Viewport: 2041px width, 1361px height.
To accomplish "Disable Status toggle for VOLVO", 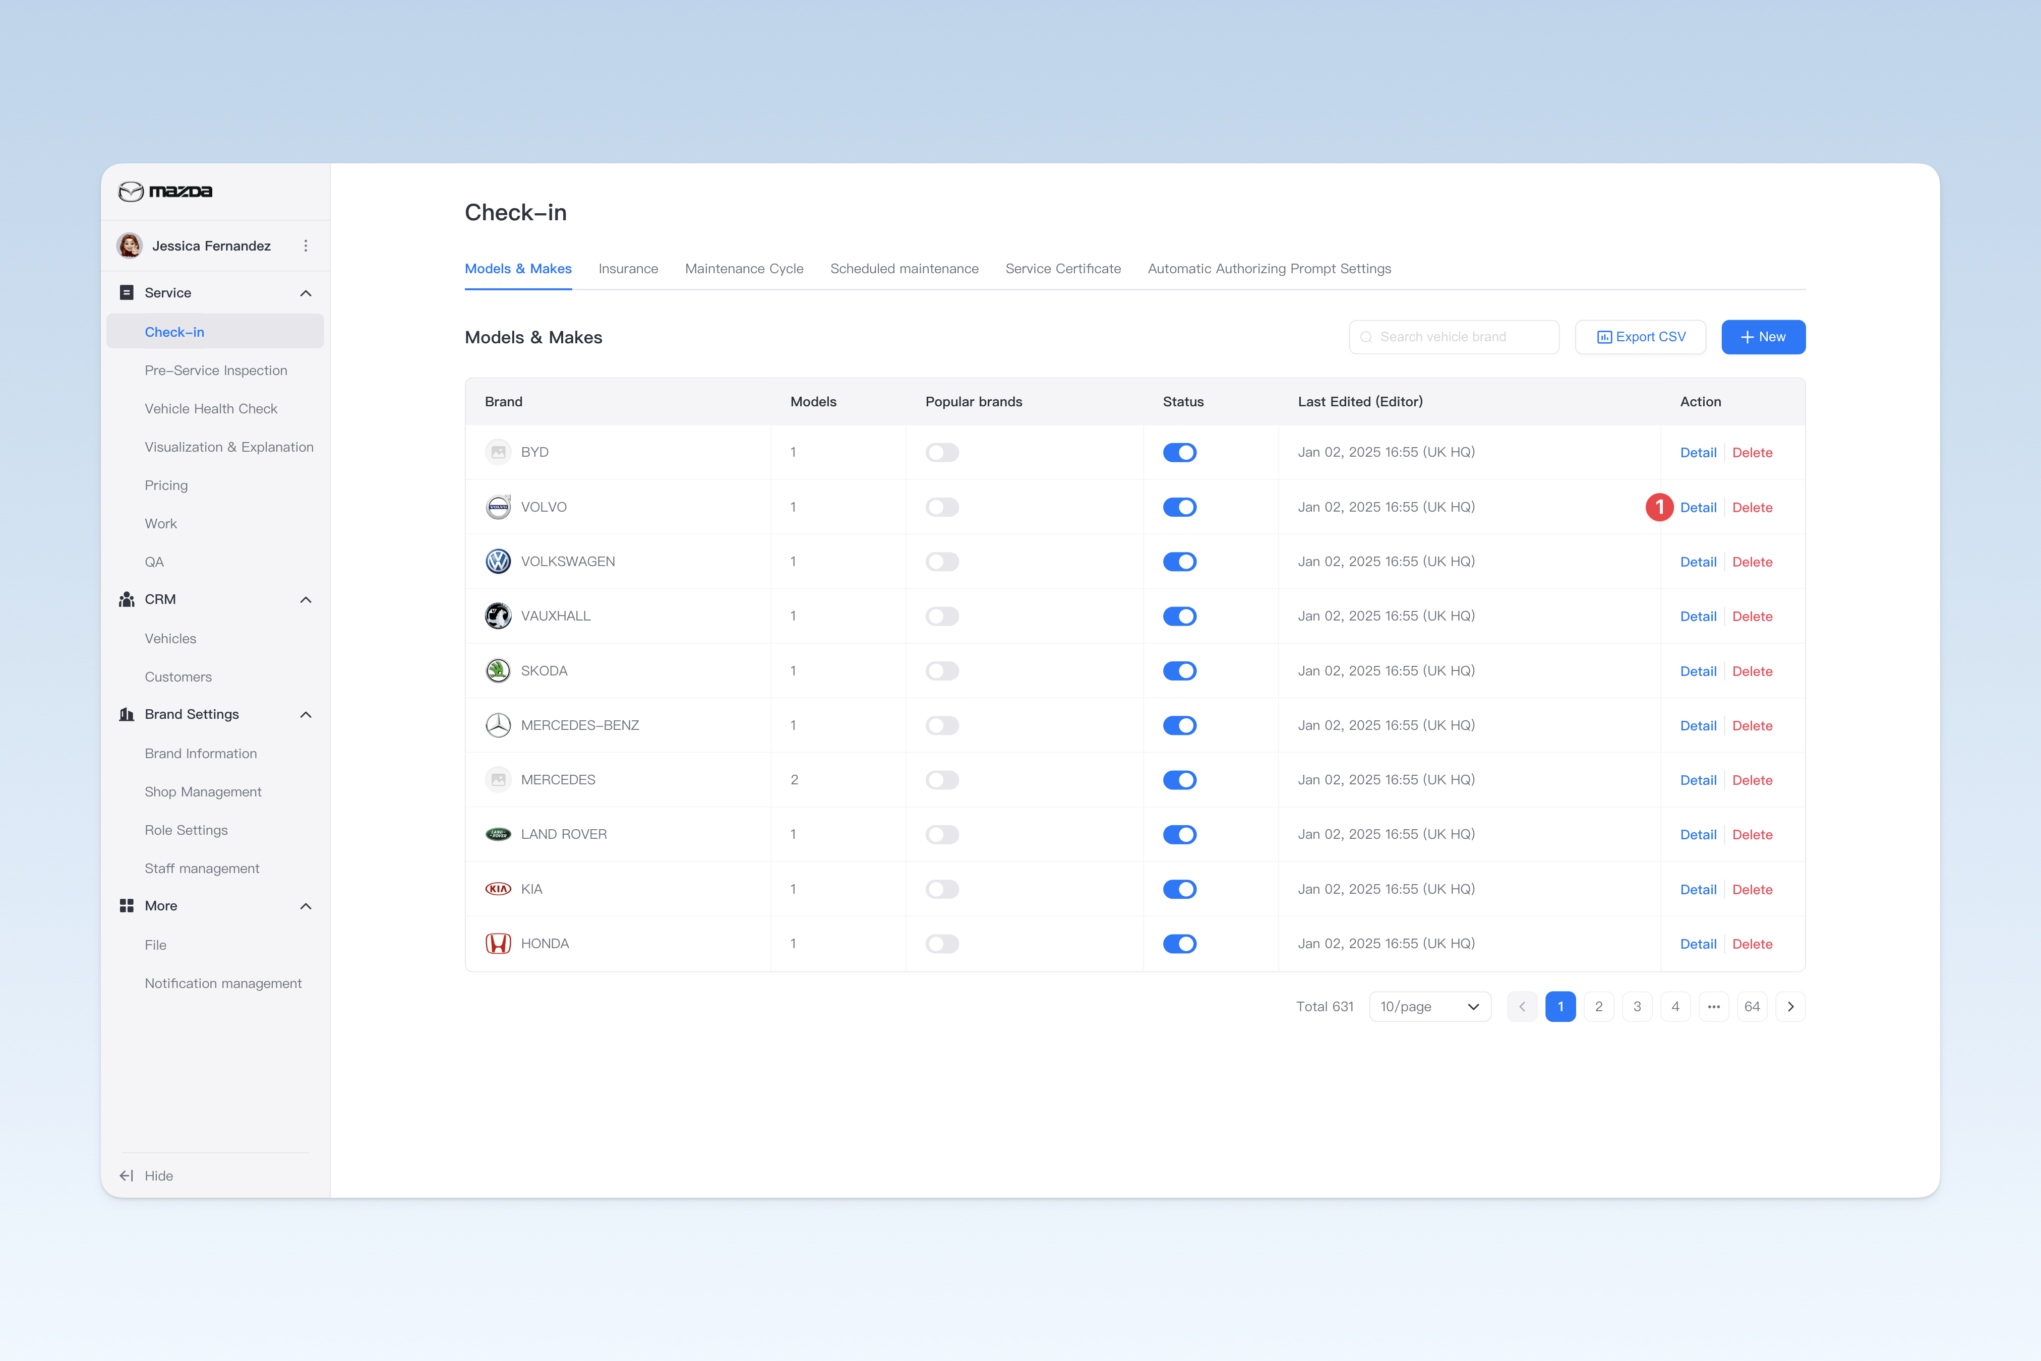I will click(1180, 507).
